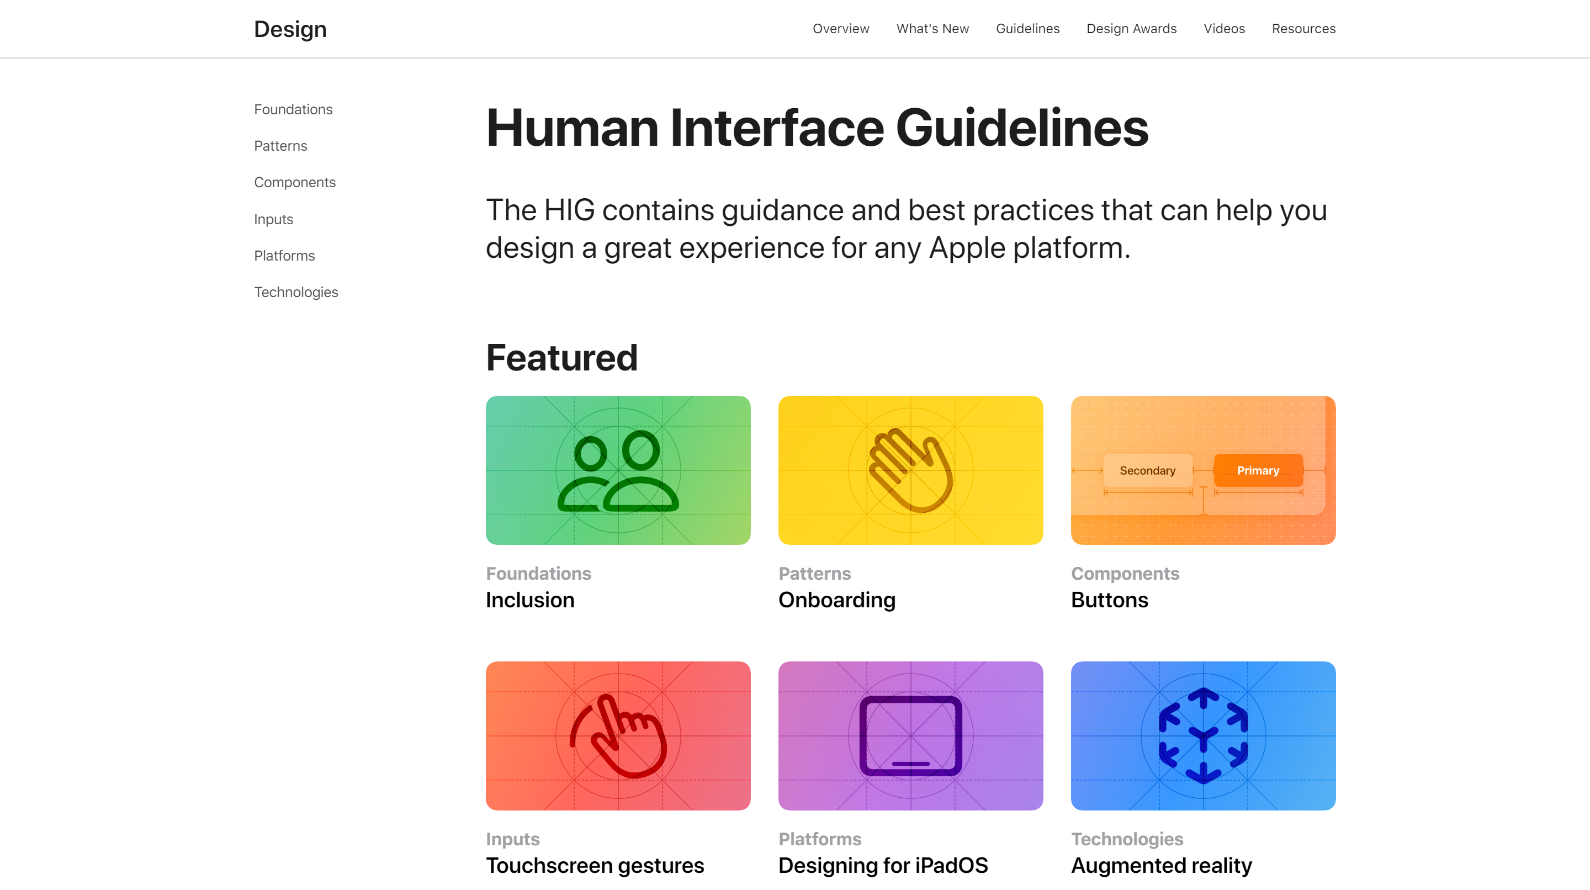
Task: Open Patterns sidebar section
Action: pos(280,146)
